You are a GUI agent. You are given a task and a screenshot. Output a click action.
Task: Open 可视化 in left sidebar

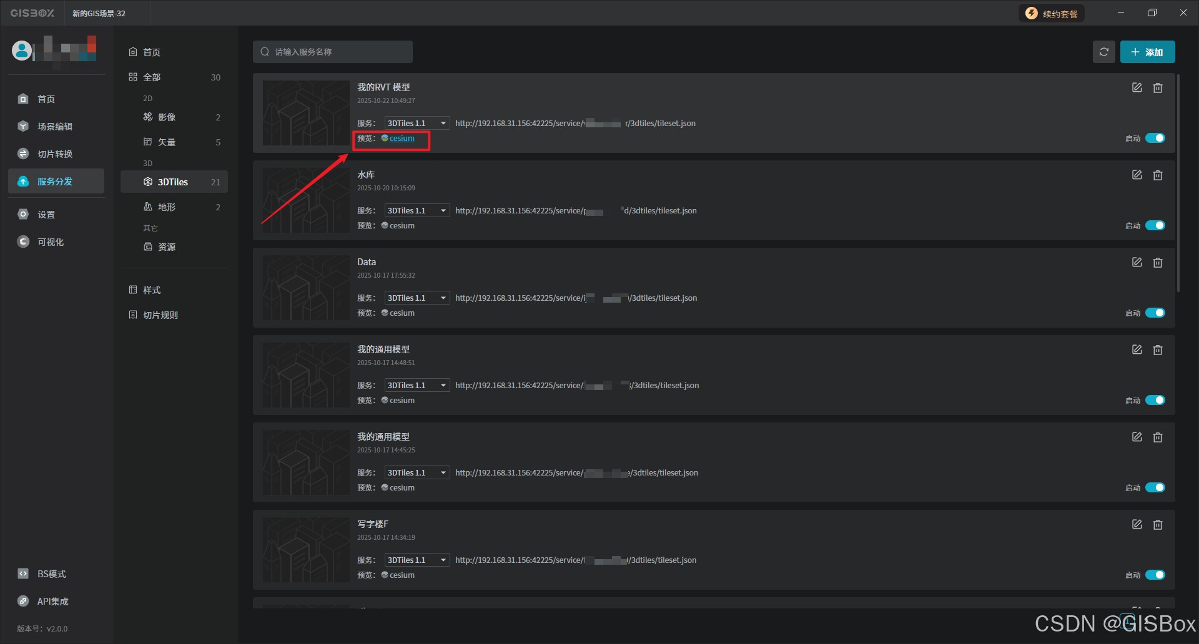[56, 242]
